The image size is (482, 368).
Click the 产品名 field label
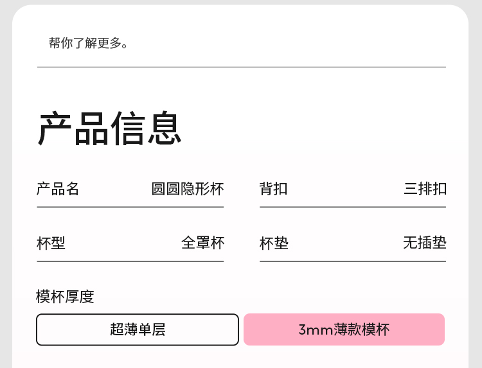click(58, 189)
